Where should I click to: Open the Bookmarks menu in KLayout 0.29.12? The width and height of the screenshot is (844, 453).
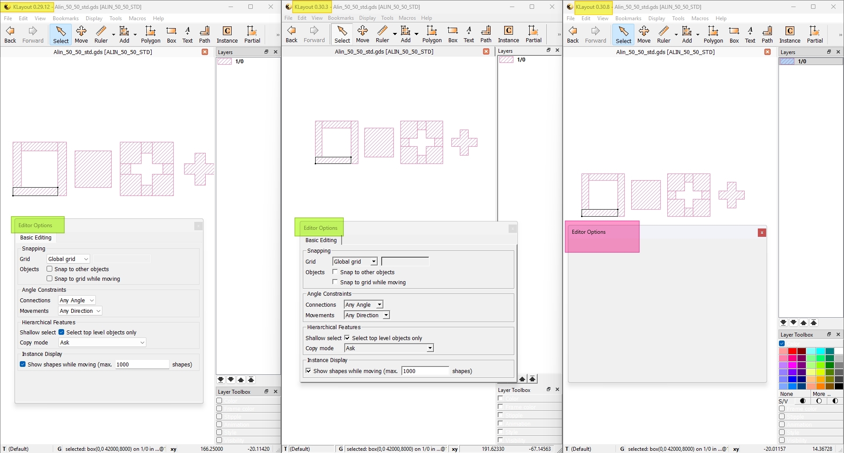pos(65,18)
